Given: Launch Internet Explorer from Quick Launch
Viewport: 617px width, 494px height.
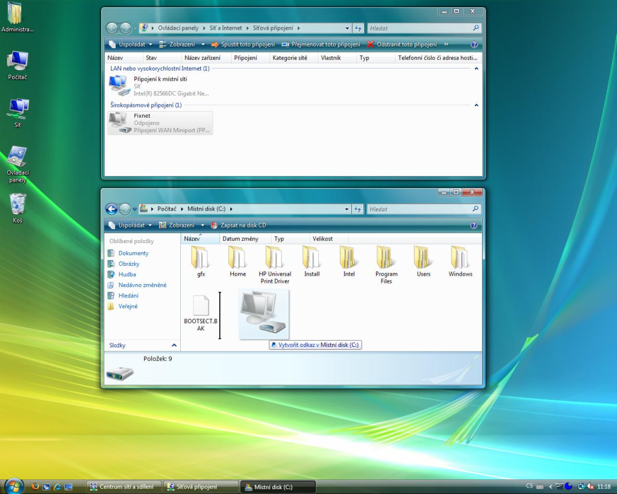Looking at the screenshot, I should point(57,487).
